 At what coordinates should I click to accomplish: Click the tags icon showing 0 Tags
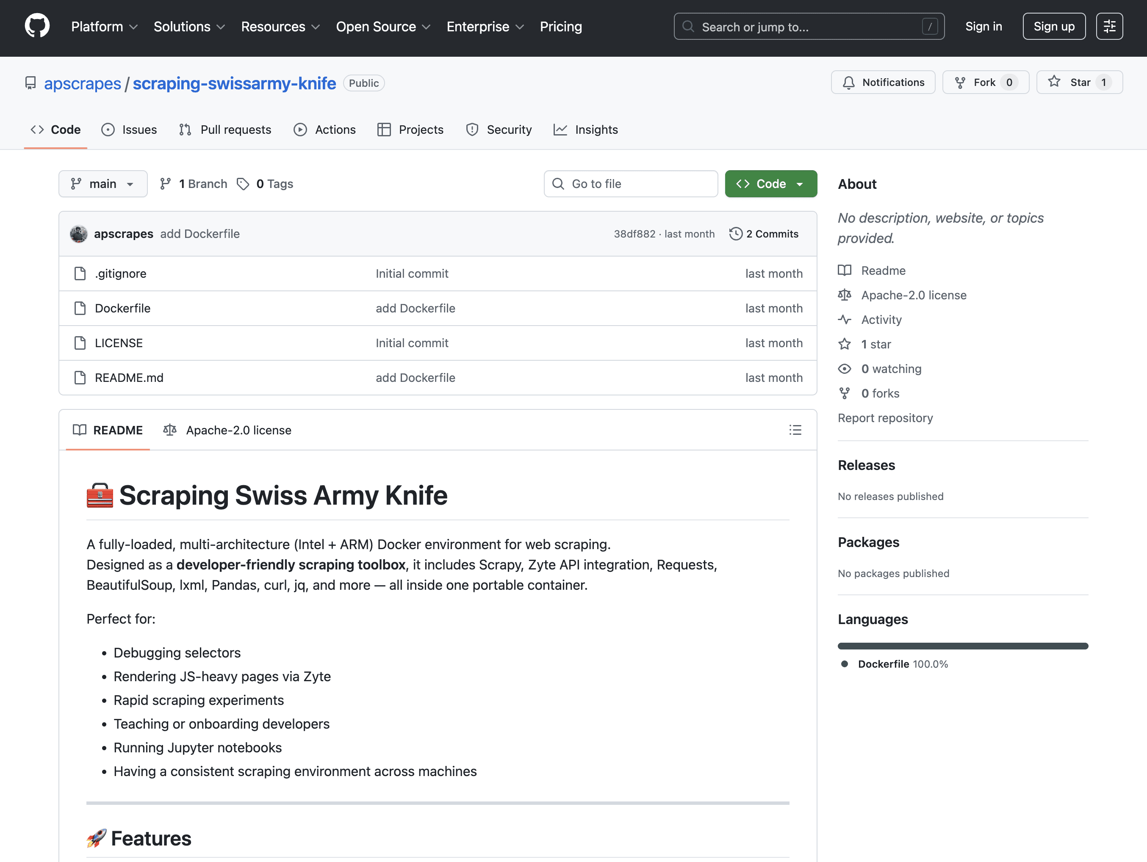(x=243, y=184)
